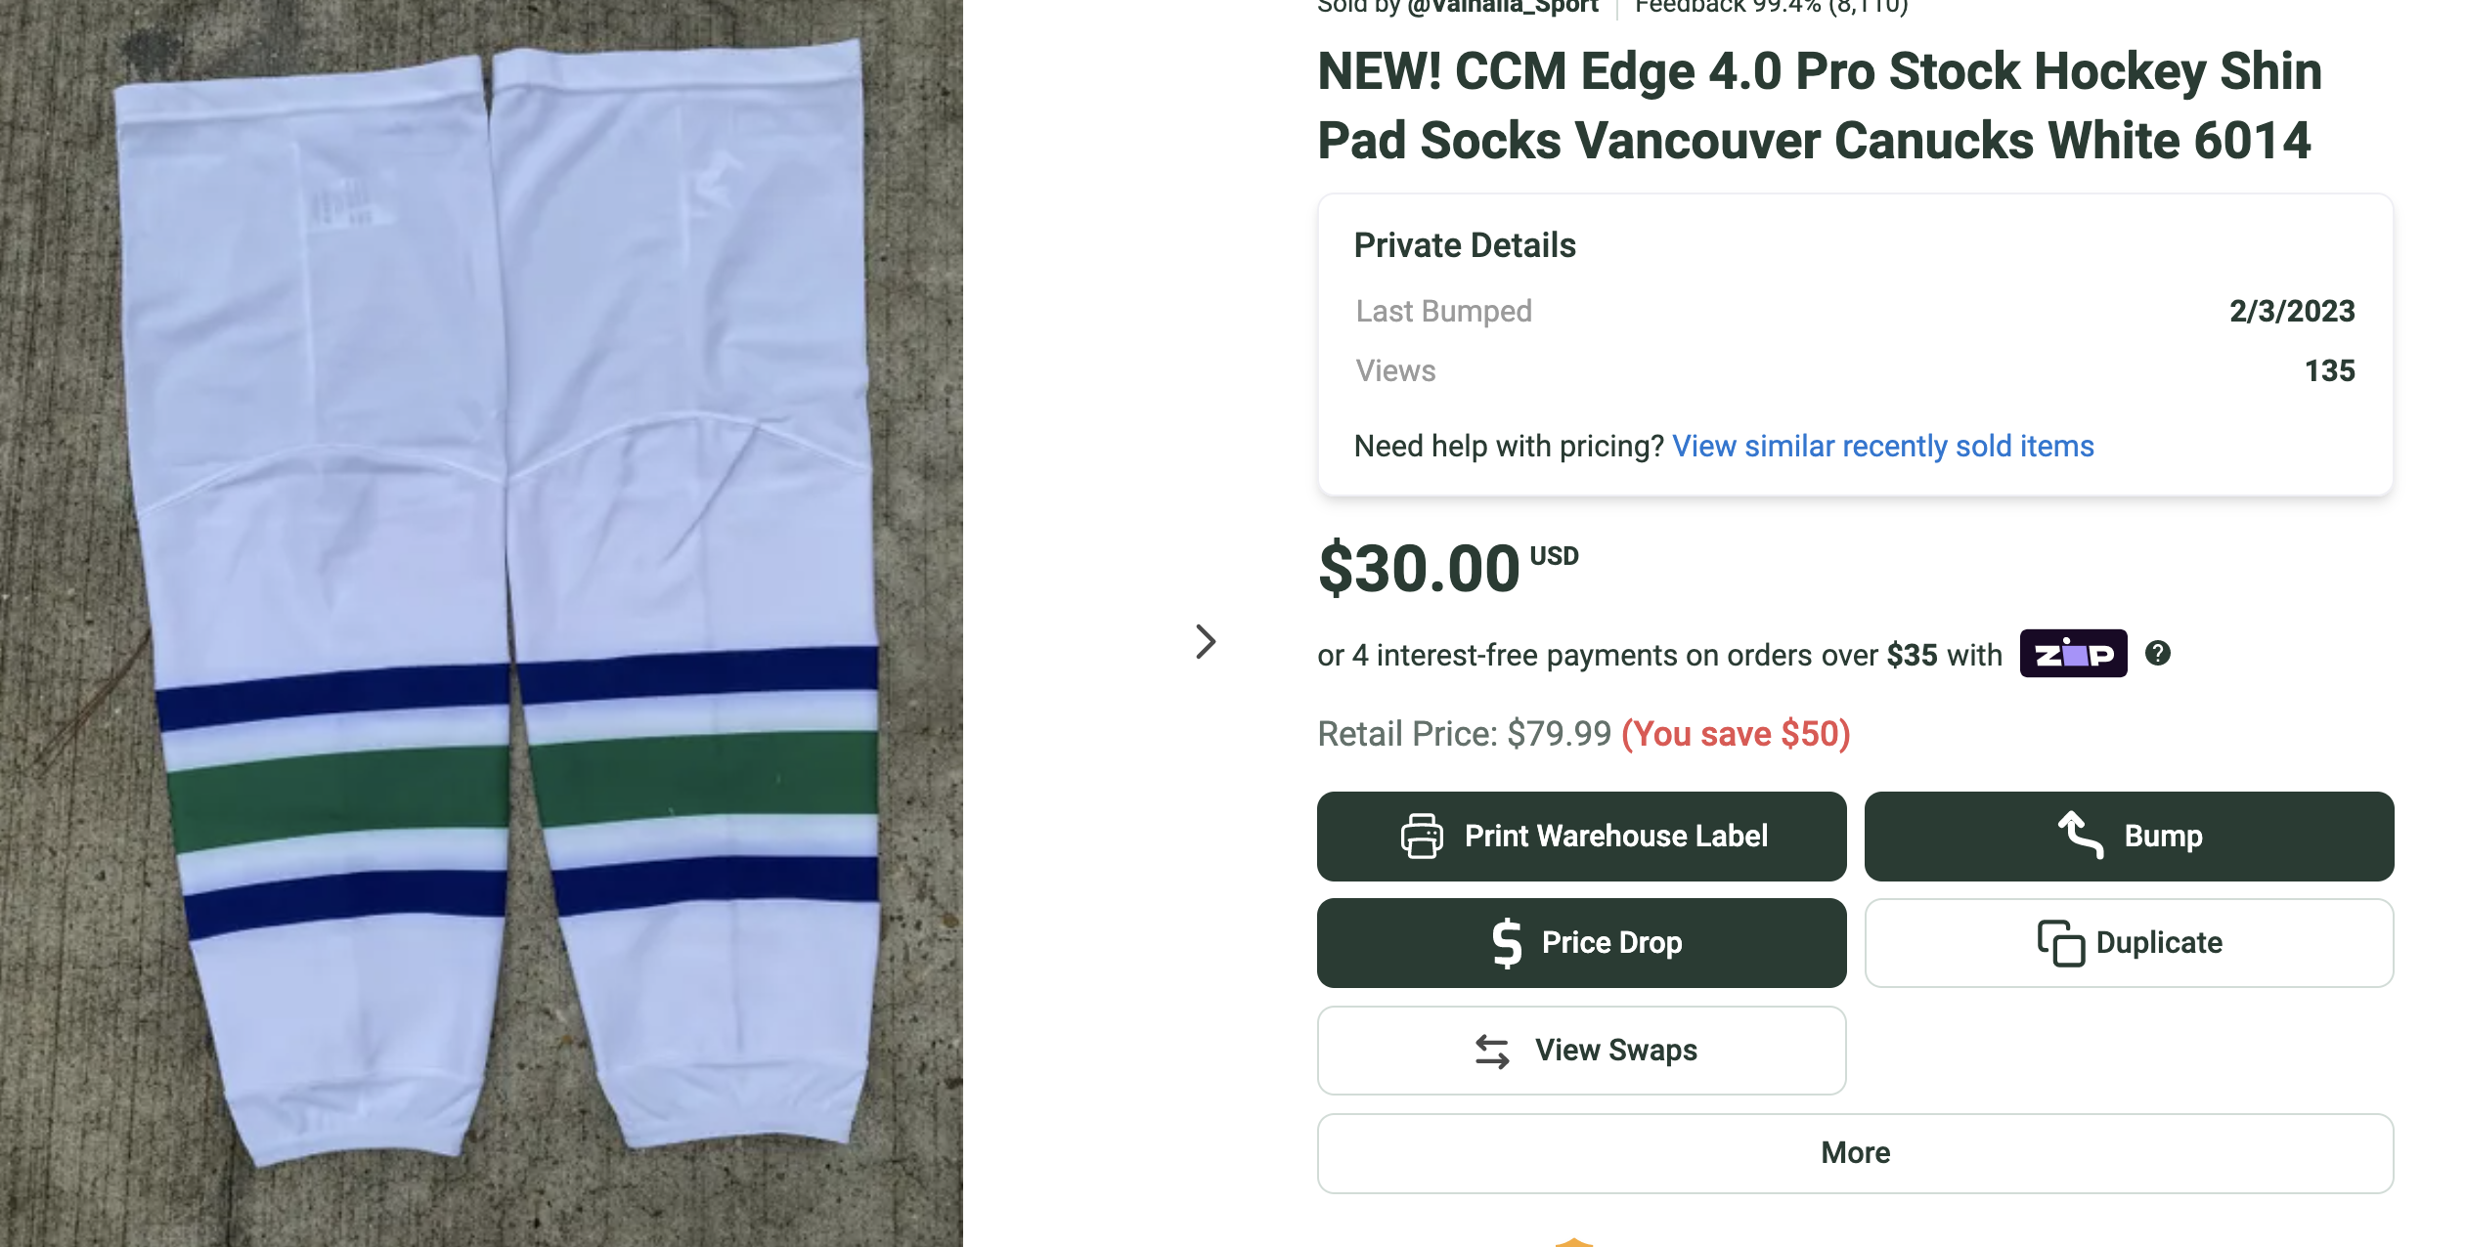
Task: Click the Print Warehouse Label button
Action: coord(1581,837)
